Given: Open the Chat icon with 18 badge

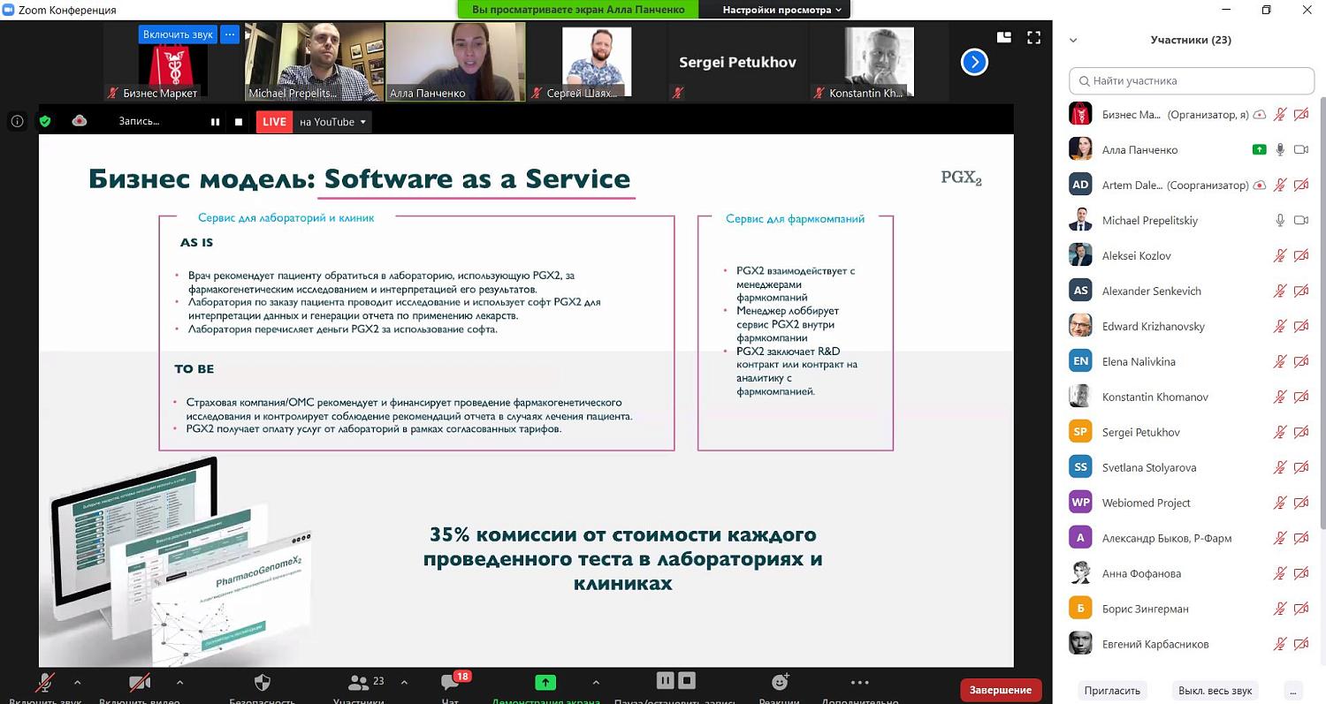Looking at the screenshot, I should click(449, 683).
